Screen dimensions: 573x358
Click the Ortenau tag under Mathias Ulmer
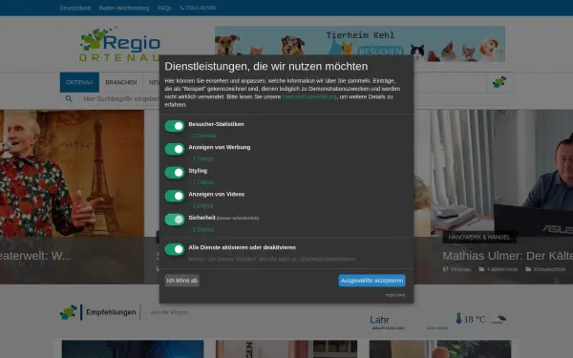click(x=456, y=269)
